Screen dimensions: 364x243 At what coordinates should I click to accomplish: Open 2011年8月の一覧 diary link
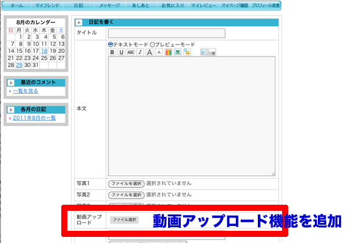(34, 118)
